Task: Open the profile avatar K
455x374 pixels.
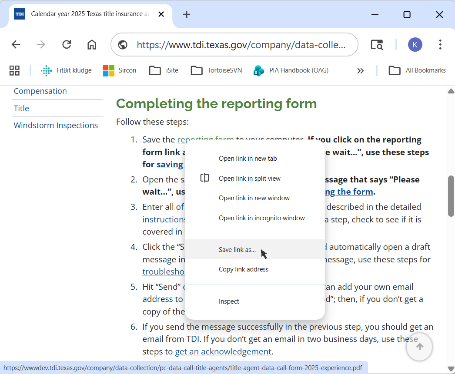Action: 415,45
